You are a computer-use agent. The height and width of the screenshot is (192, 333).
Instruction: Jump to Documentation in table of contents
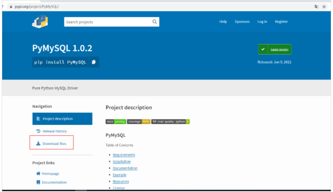tap(125, 168)
